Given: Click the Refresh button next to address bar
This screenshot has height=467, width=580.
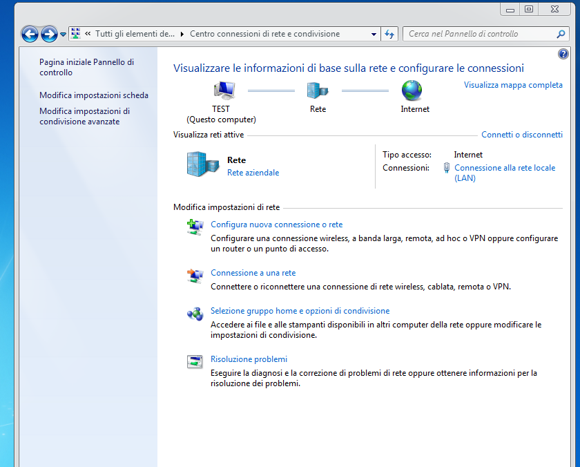Looking at the screenshot, I should click(x=389, y=34).
